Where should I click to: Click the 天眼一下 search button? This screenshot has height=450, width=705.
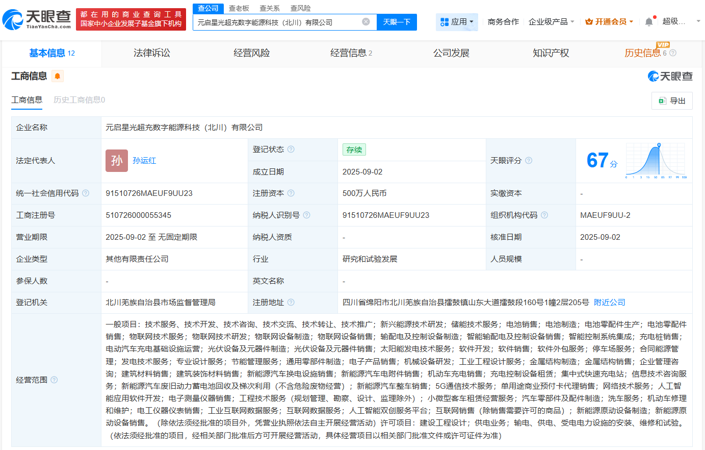tap(397, 22)
